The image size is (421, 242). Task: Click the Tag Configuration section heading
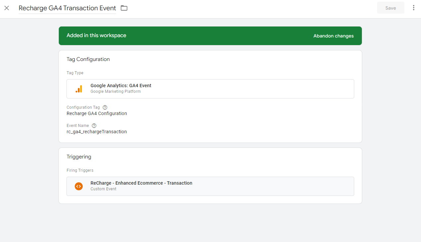[88, 59]
